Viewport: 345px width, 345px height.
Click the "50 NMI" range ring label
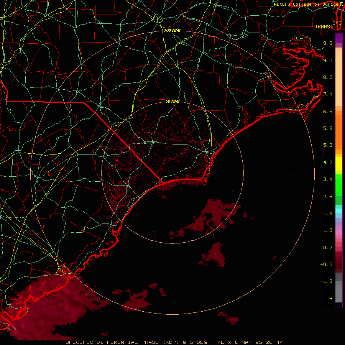172,101
